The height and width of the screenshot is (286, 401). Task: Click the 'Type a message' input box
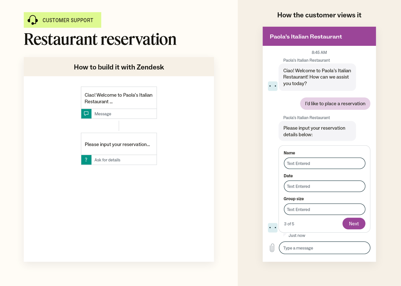pyautogui.click(x=324, y=248)
